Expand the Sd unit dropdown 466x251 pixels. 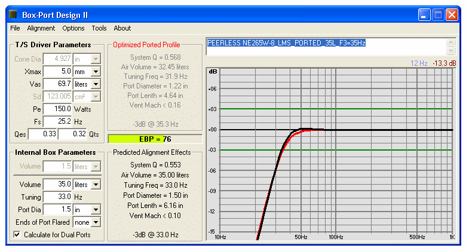pyautogui.click(x=96, y=97)
